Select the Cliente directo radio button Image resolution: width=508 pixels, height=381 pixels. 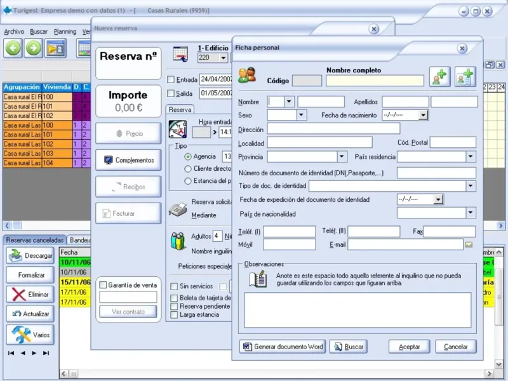coord(187,169)
